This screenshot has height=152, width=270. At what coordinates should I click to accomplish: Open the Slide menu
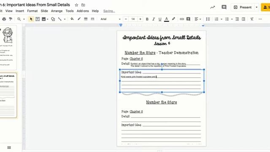tap(44, 11)
